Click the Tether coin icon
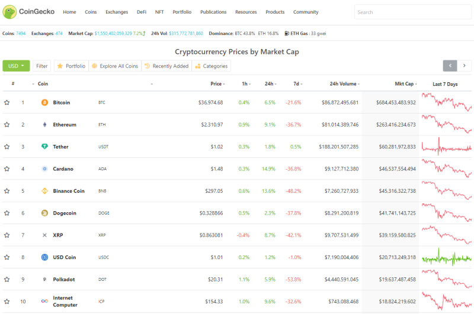This screenshot has width=474, height=314. [x=44, y=147]
